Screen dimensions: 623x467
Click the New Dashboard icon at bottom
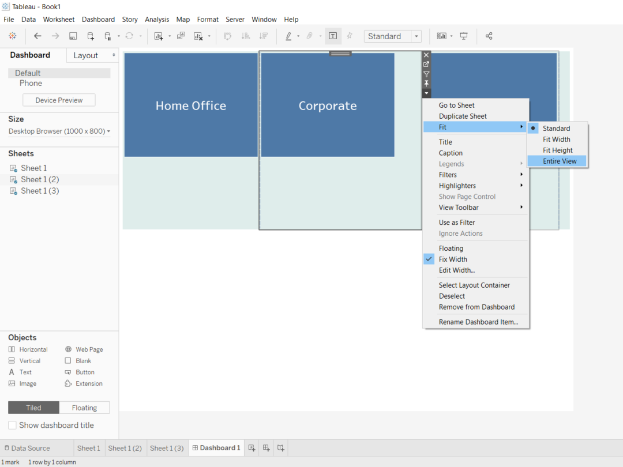(266, 448)
